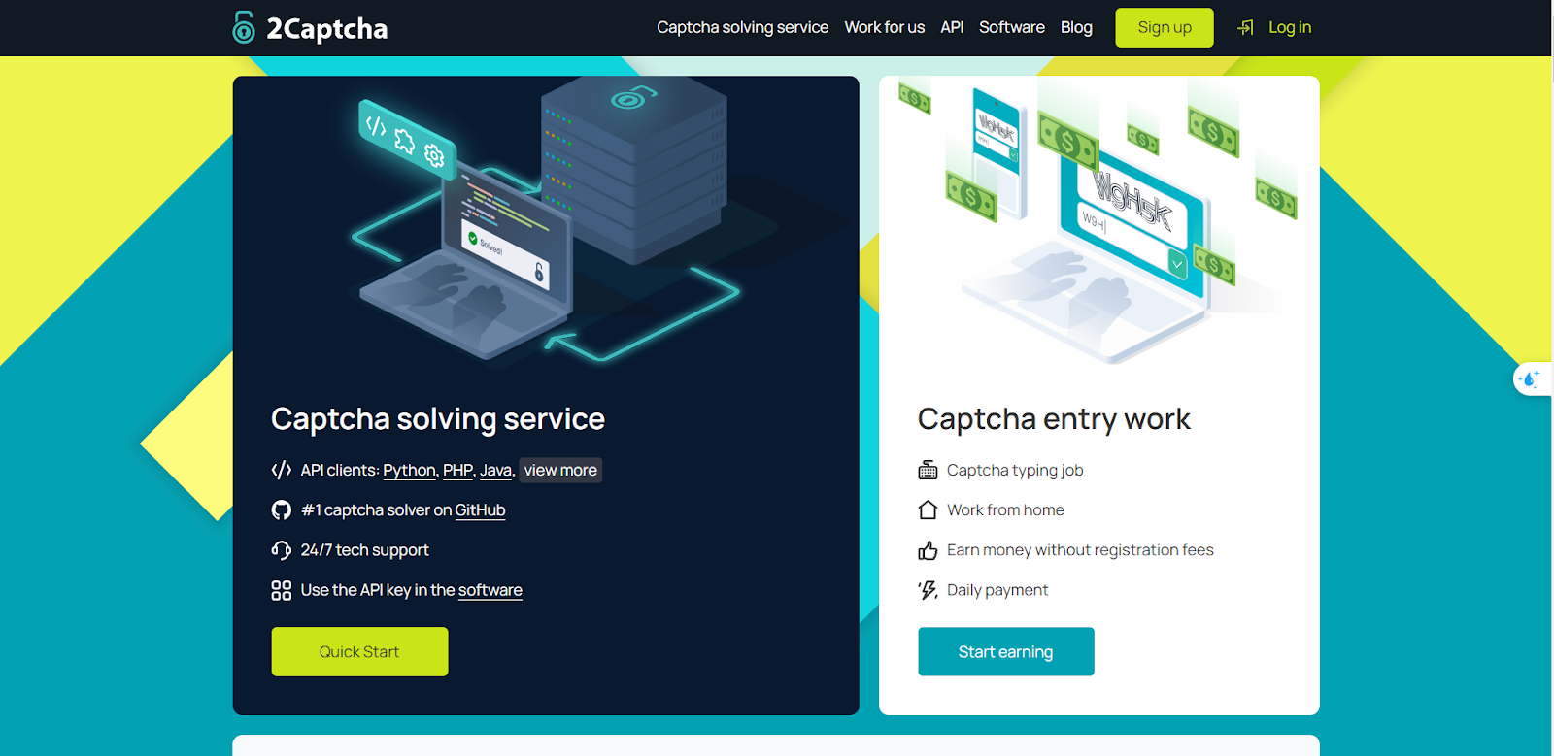Click the 2Captcha padlock logo icon
Viewport: 1554px width, 756px height.
coord(244,27)
